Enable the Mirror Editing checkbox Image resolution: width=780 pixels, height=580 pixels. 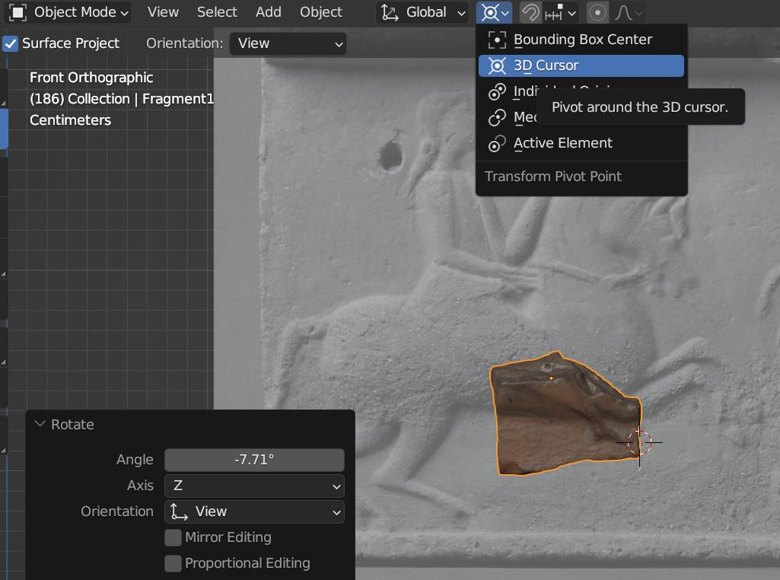click(174, 537)
